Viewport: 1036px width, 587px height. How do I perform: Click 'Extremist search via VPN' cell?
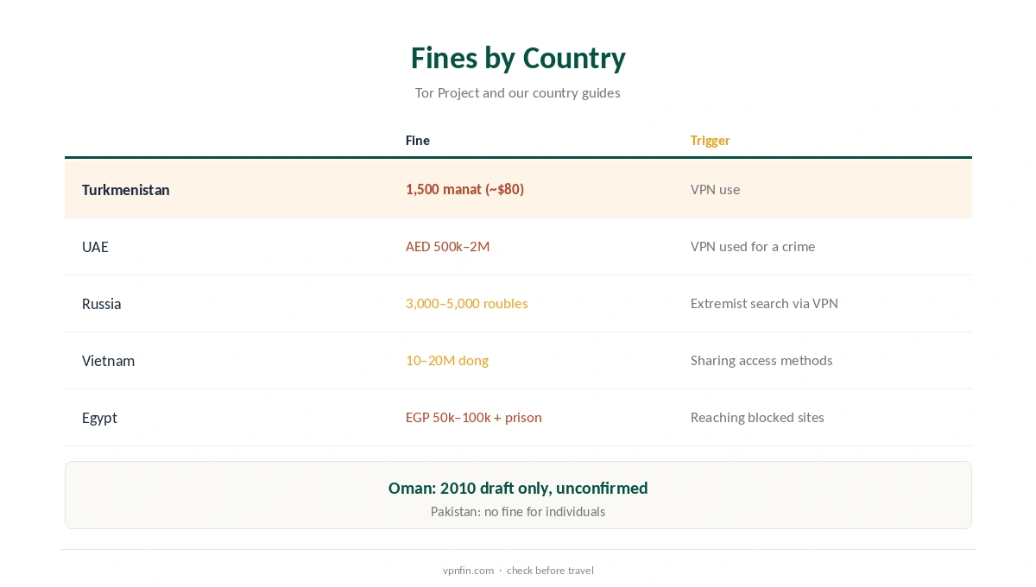[764, 303]
